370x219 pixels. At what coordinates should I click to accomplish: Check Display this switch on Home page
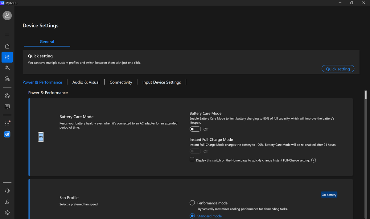pos(192,159)
